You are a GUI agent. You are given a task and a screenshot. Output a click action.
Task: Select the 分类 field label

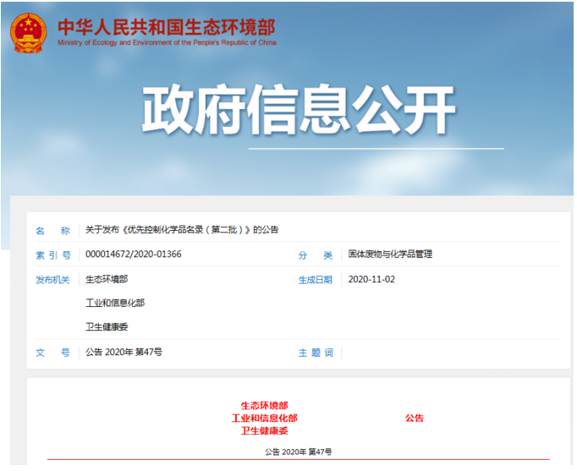point(316,255)
